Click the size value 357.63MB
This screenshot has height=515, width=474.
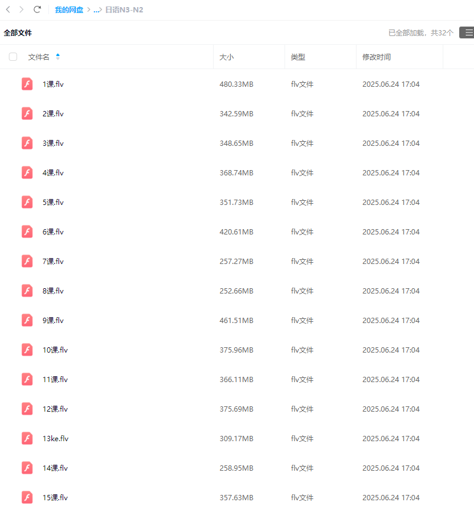[x=236, y=498]
